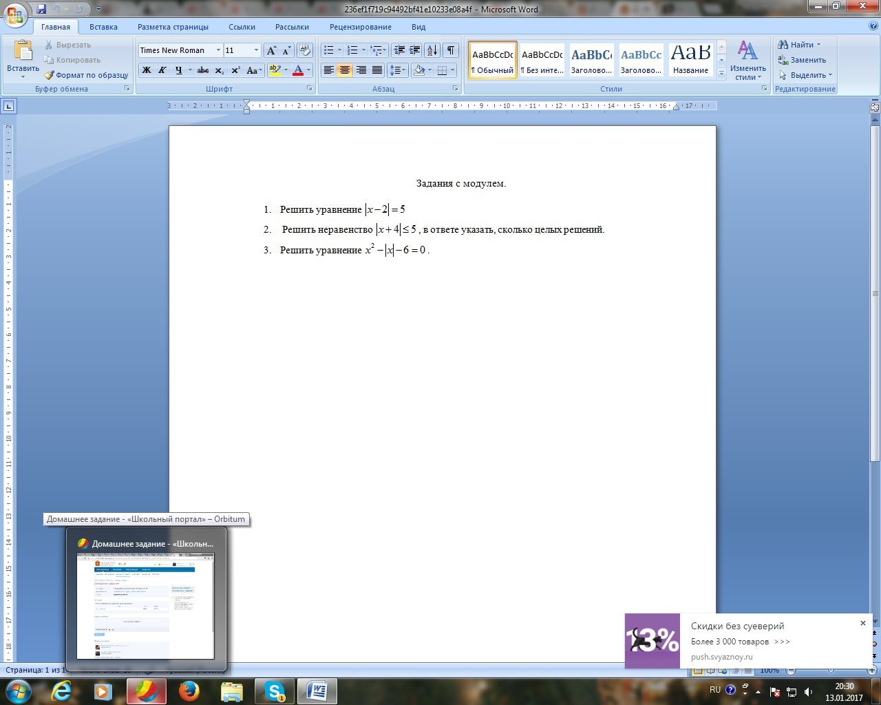This screenshot has width=881, height=705.
Task: Apply paragraph shading fill color
Action: [x=418, y=70]
